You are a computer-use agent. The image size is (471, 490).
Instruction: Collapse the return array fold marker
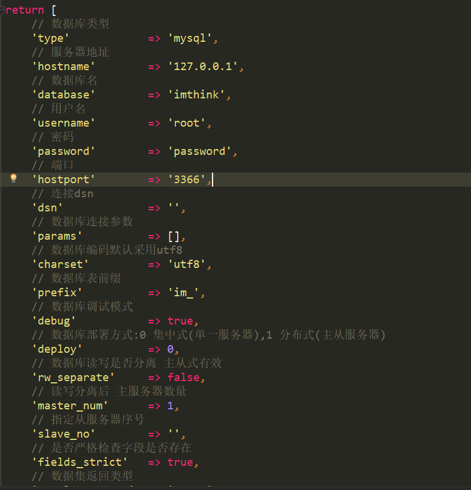[2, 9]
